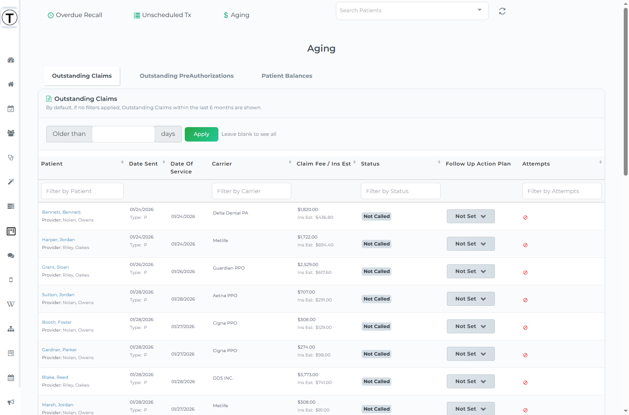The image size is (629, 415).
Task: Go to the home icon in sidebar
Action: pos(11,84)
